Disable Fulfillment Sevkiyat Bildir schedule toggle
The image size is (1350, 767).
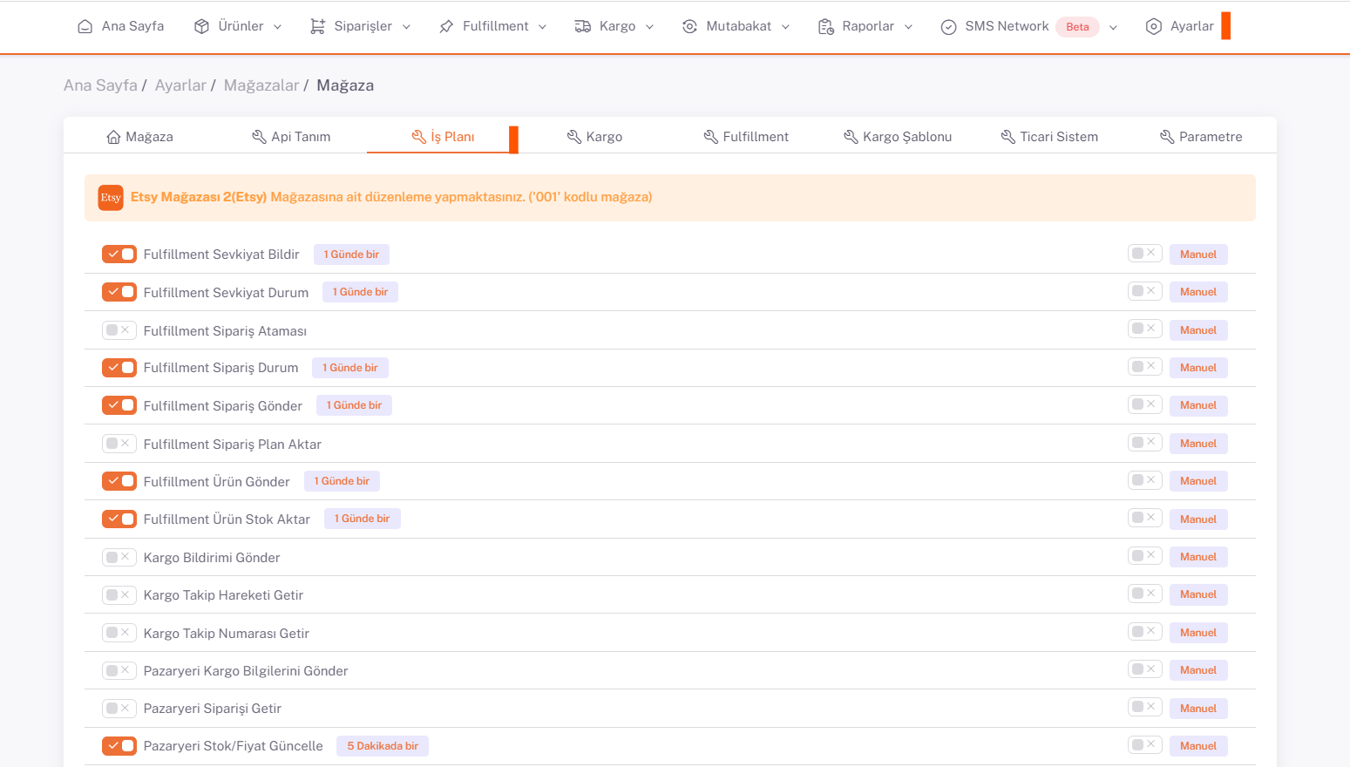[x=119, y=254]
